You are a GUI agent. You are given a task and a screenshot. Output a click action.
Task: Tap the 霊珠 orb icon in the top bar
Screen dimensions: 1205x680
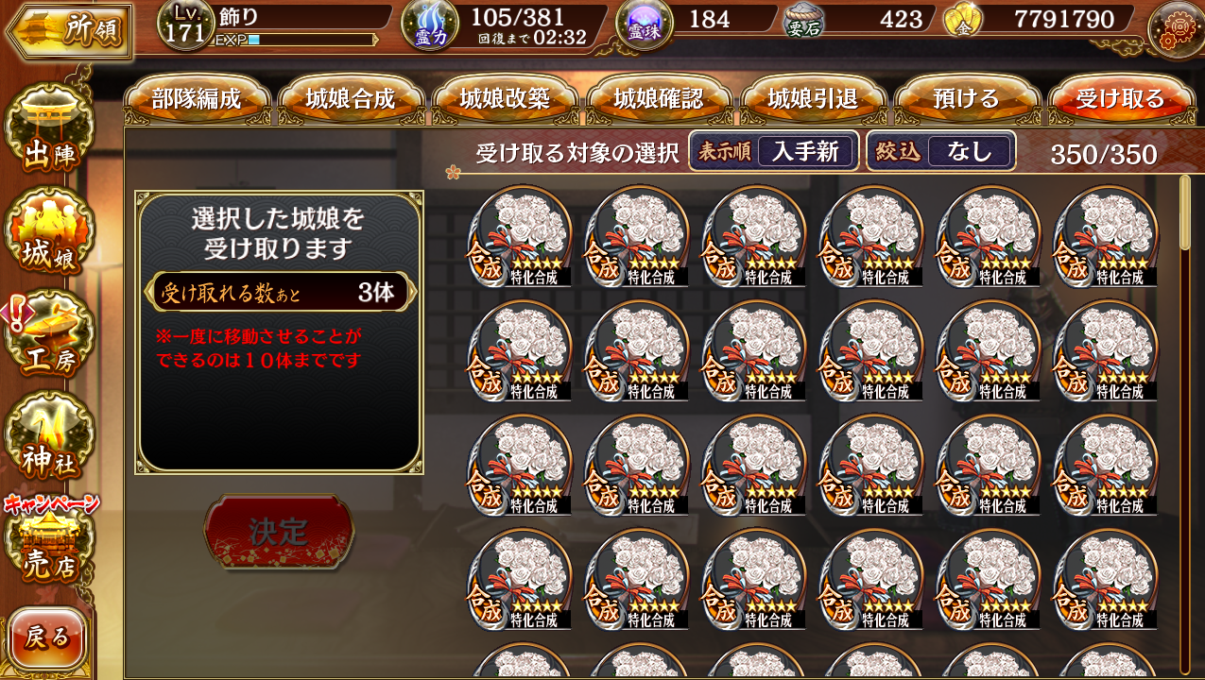[x=644, y=25]
